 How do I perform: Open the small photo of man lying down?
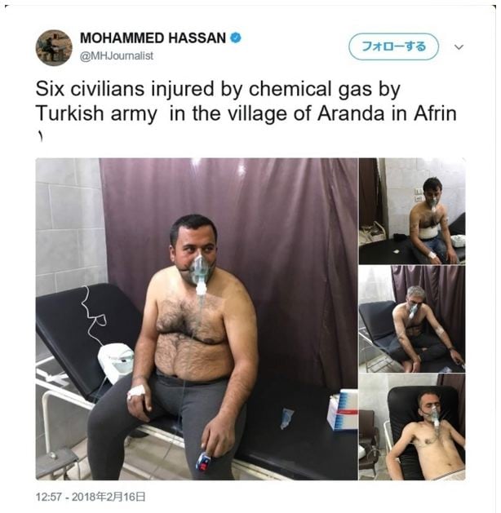coord(412,427)
